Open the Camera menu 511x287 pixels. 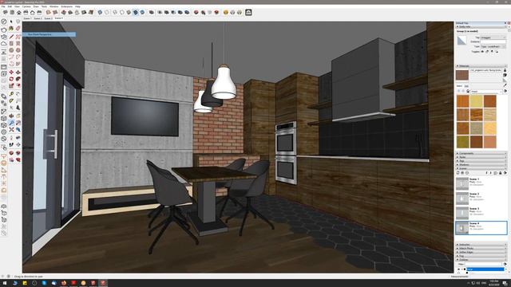pyautogui.click(x=26, y=6)
